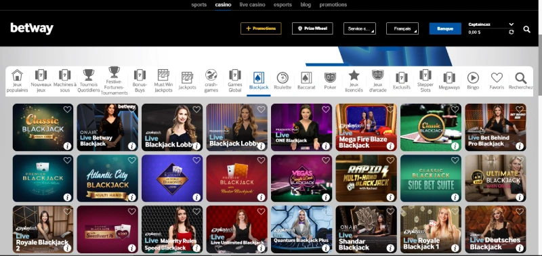Favorite Premier Blackjack teal card

67,161
